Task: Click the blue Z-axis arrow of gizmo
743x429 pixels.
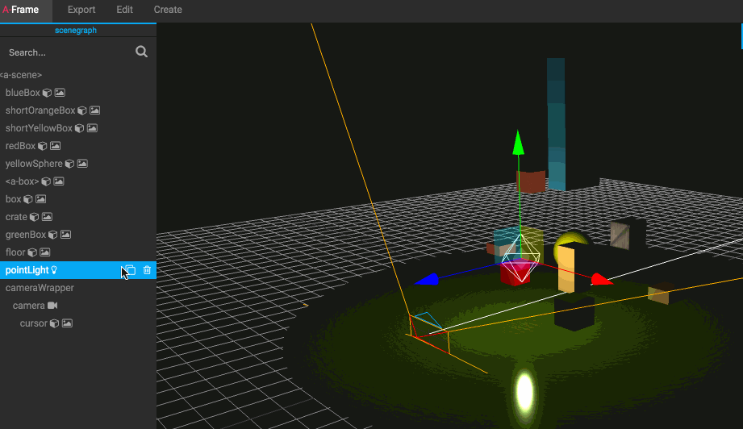Action: (x=428, y=280)
